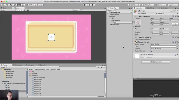The image size is (179, 100).
Task: Click the color eyedropper icon
Action: [x=178, y=46]
